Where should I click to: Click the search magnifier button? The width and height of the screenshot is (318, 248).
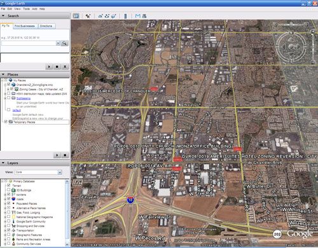(64, 43)
